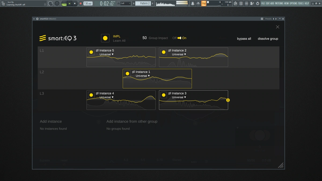322x181 pixels.
Task: Click the detach icon left of Presets
Action: tap(262, 19)
